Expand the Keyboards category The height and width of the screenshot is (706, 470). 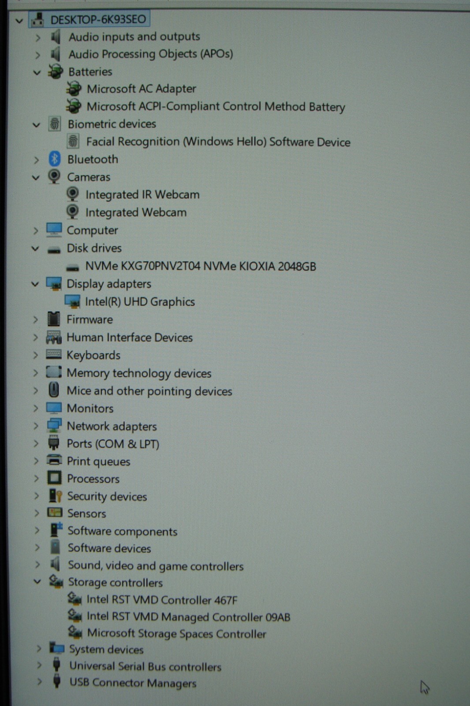[36, 355]
